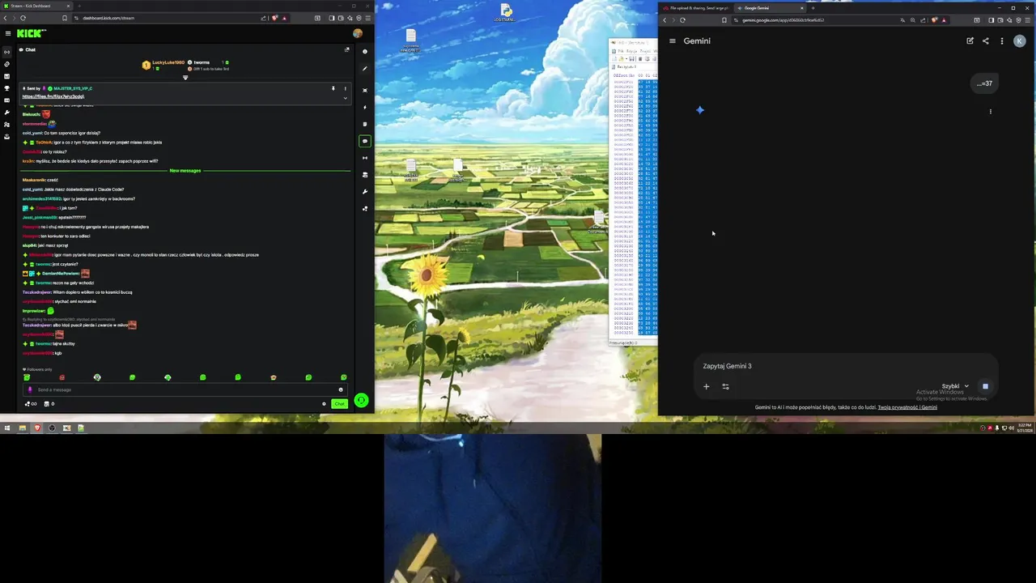Expand the pinned message chevron
The height and width of the screenshot is (583, 1036).
click(x=345, y=98)
